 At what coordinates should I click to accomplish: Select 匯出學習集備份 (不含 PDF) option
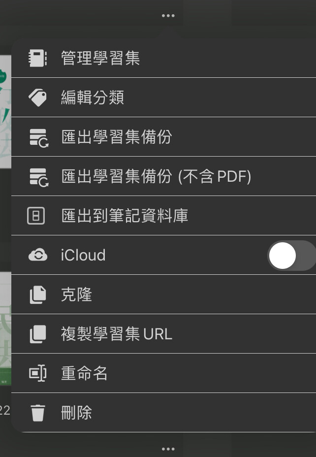(x=156, y=176)
